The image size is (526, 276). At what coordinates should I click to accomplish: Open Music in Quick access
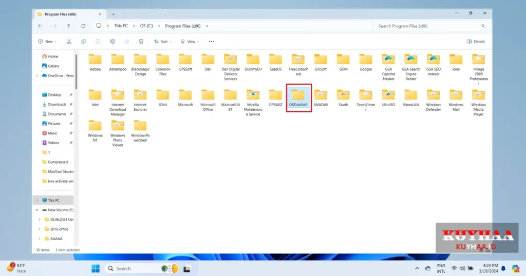point(50,133)
